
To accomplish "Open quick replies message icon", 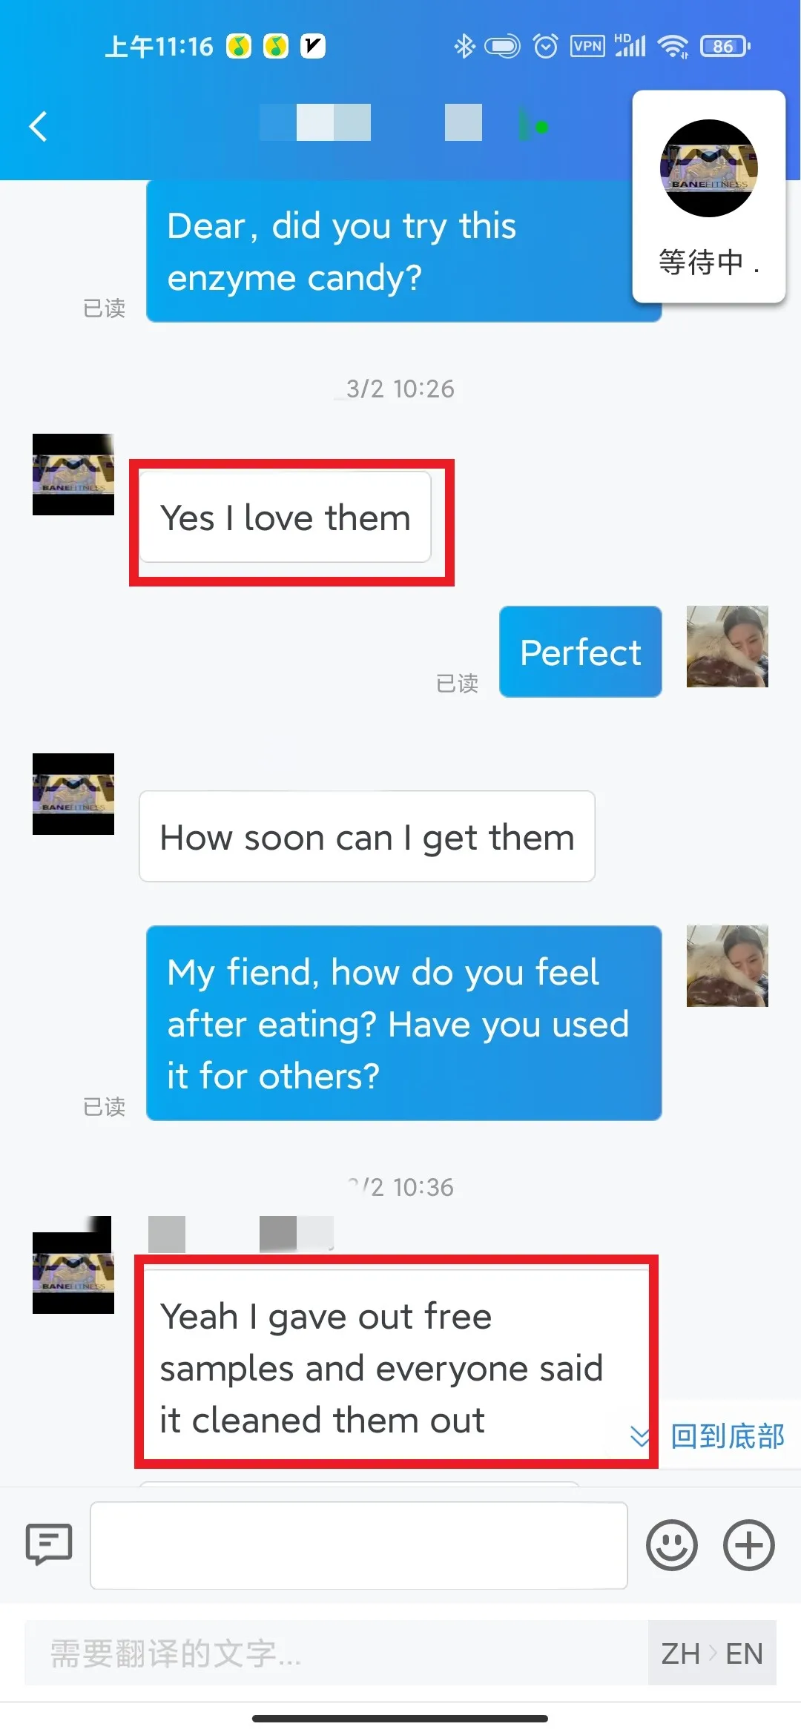I will pos(49,1544).
